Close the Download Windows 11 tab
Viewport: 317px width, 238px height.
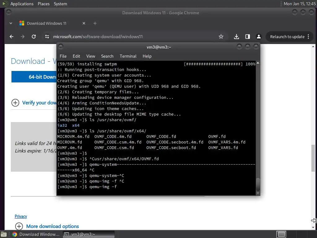(x=84, y=23)
